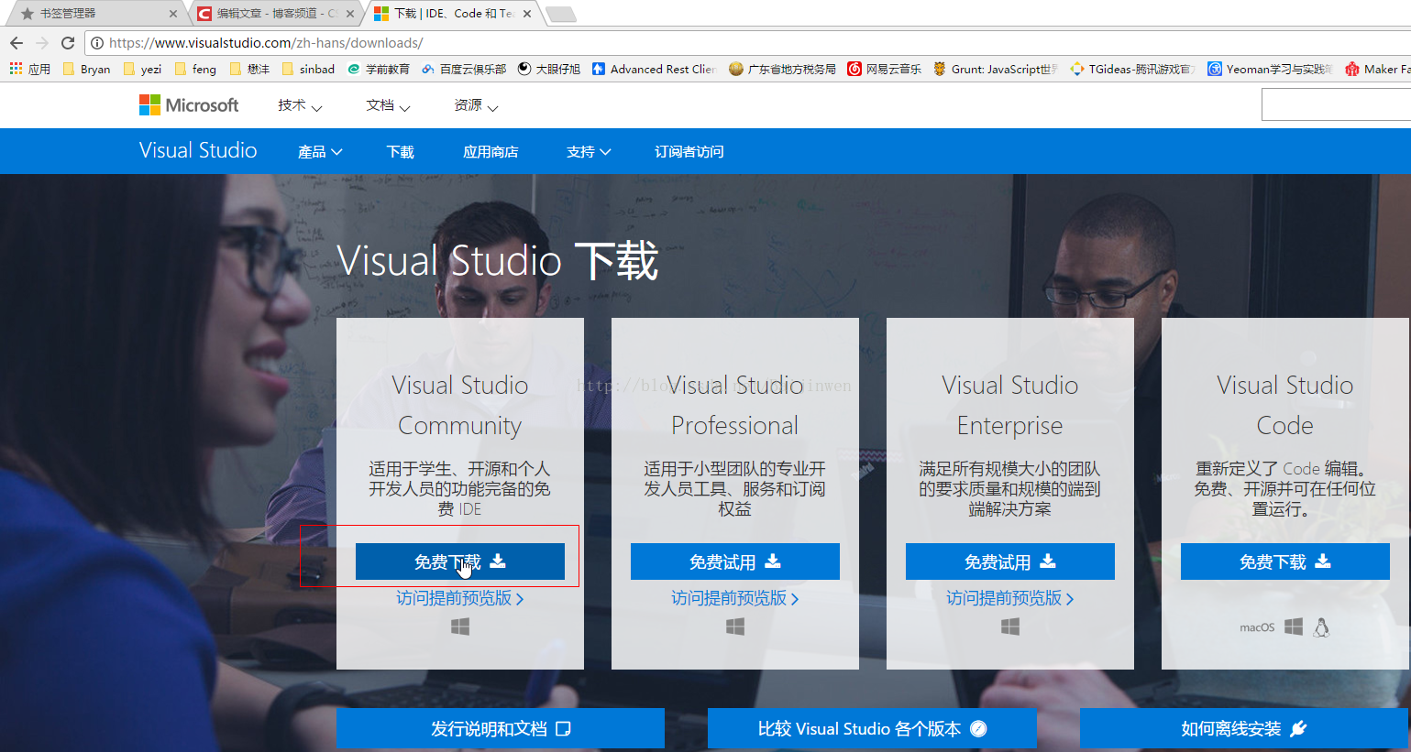This screenshot has height=752, width=1411.
Task: Open the feng bookmark folder
Action: point(196,69)
